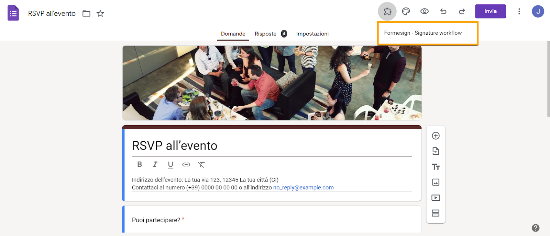Image resolution: width=550 pixels, height=236 pixels.
Task: Switch to the Risposte tab
Action: pyautogui.click(x=265, y=34)
